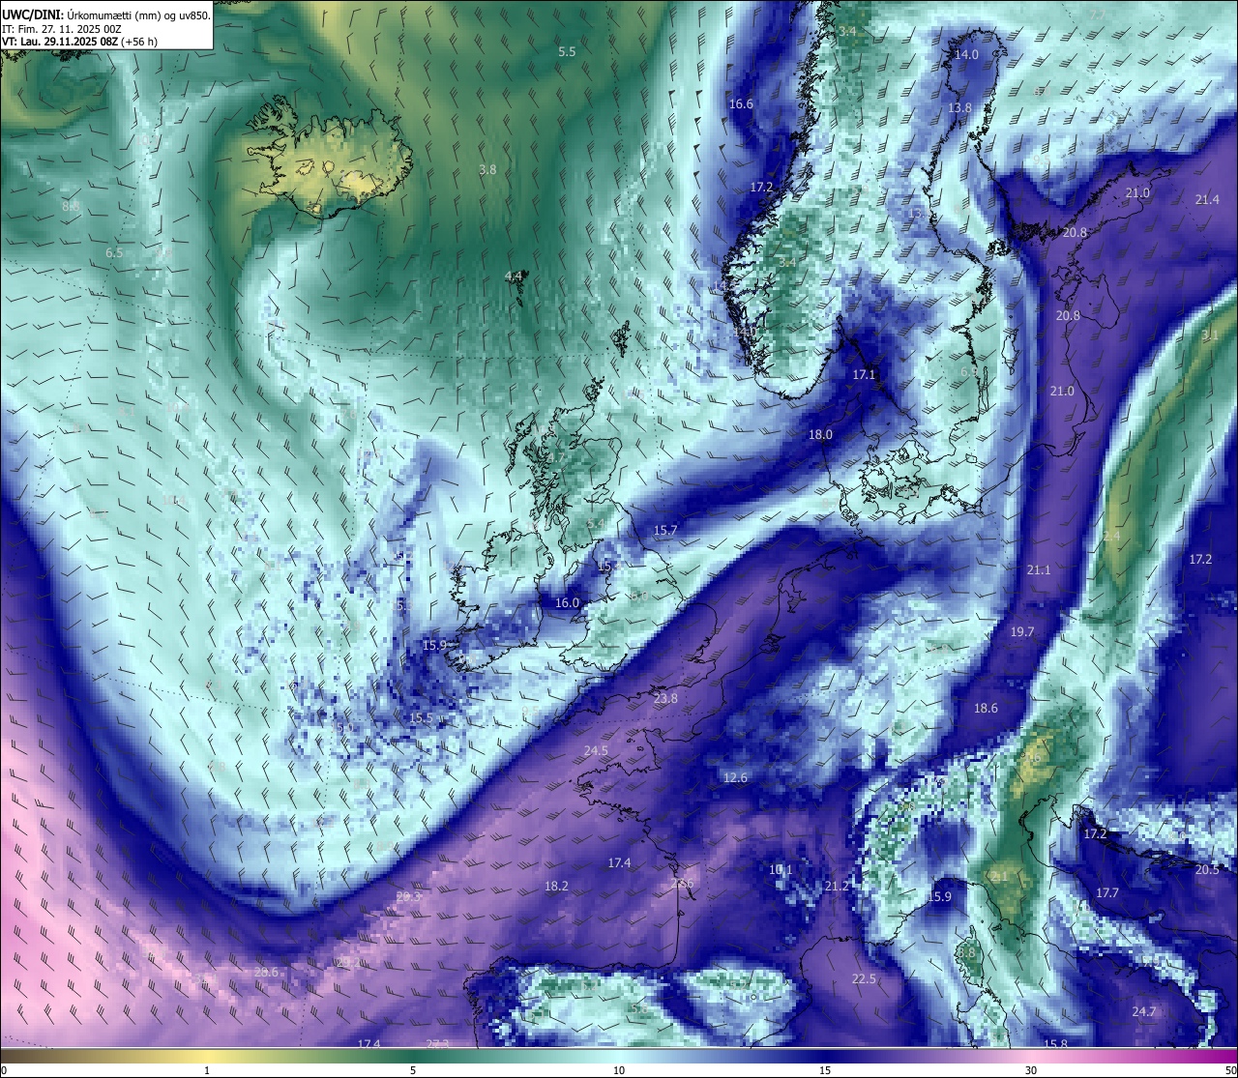Click the 17.1 value label in Skagerrak

coord(864,375)
